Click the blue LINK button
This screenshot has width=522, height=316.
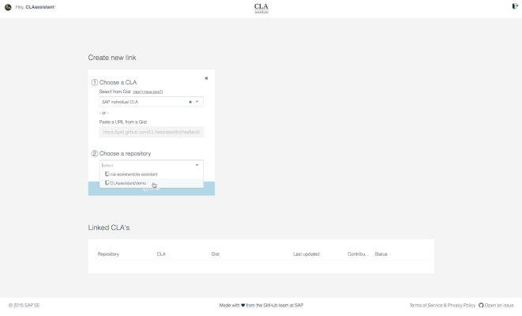tap(151, 192)
